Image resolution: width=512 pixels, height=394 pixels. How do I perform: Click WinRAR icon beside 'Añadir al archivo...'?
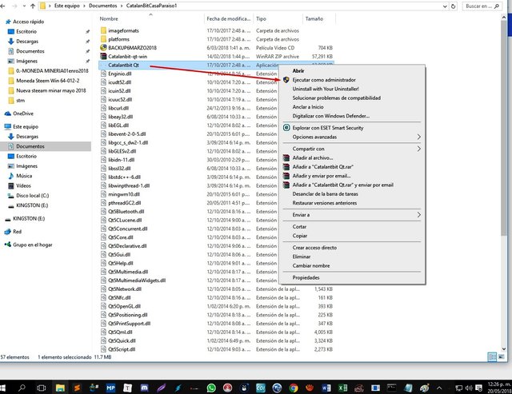pos(286,158)
